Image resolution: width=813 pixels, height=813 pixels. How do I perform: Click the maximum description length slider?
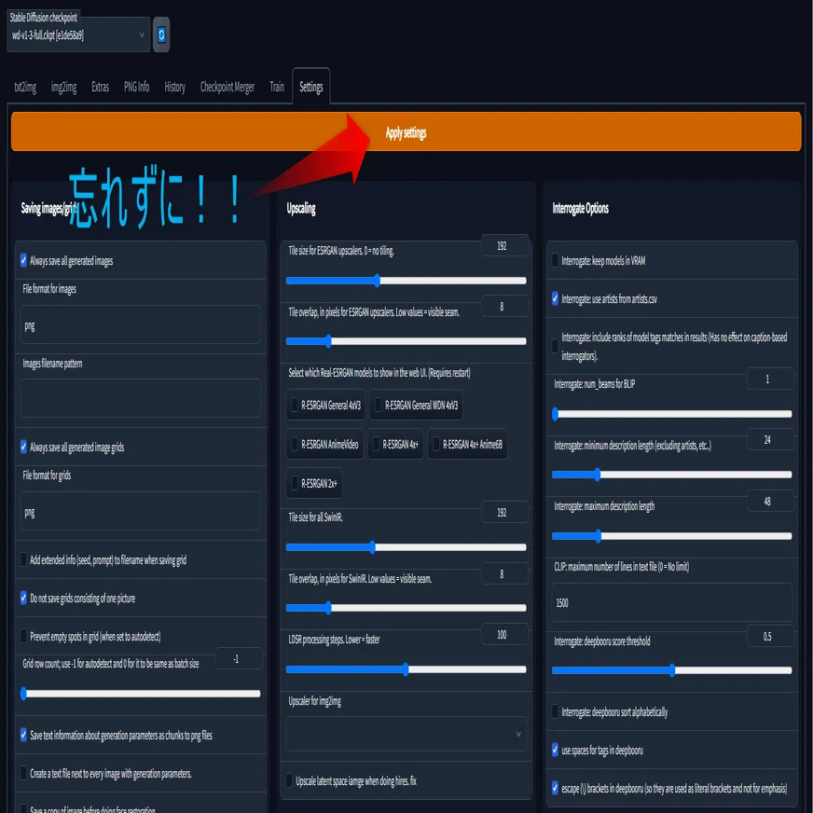672,536
